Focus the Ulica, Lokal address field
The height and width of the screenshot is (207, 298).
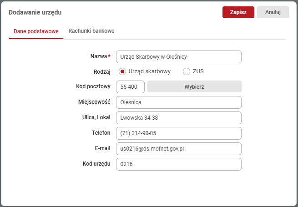coord(178,118)
